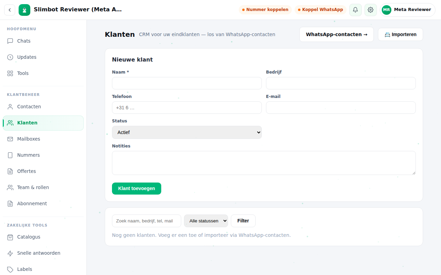Click the Nummer koppelen badge
This screenshot has height=275, width=441.
pyautogui.click(x=265, y=10)
